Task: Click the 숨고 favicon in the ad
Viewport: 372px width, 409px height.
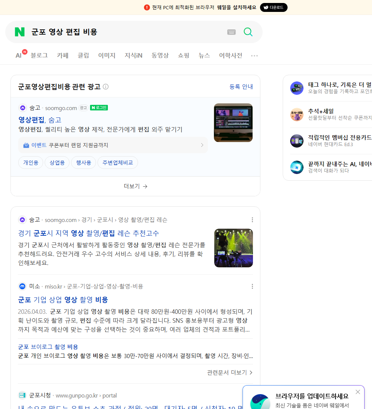Action: coord(23,108)
